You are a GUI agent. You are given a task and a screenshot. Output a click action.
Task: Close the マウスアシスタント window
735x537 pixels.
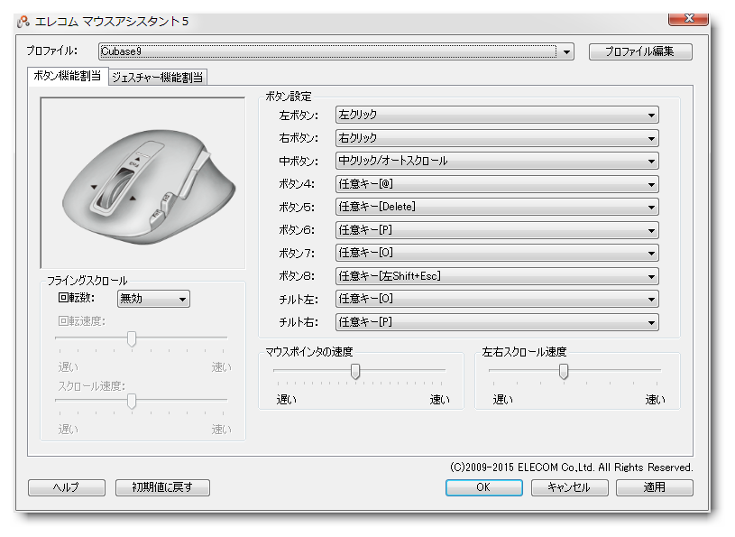[x=688, y=18]
